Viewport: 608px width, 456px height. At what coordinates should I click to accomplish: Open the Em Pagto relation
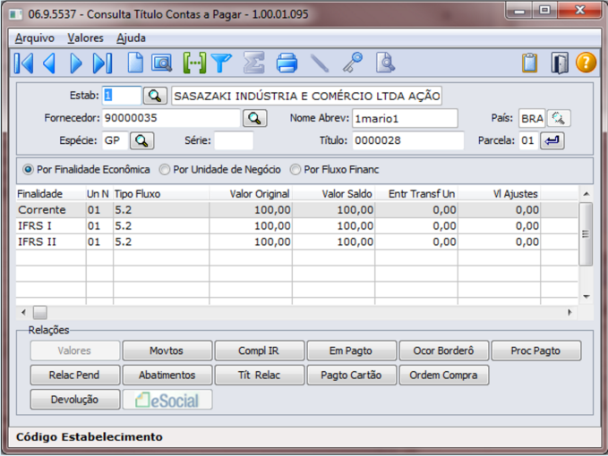click(x=352, y=350)
